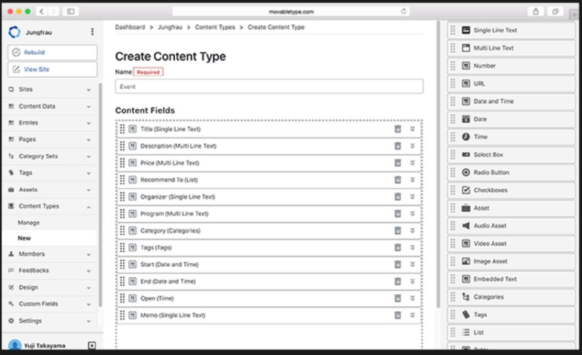Image resolution: width=582 pixels, height=355 pixels.
Task: Select the Radio Button field type
Action: click(512, 172)
